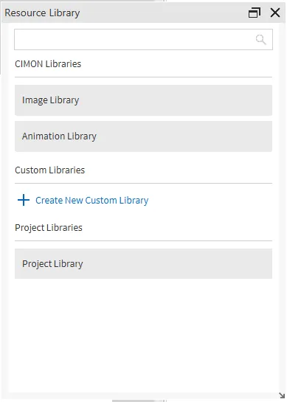The image size is (287, 402).
Task: Close the Resource Library panel
Action: [x=275, y=13]
